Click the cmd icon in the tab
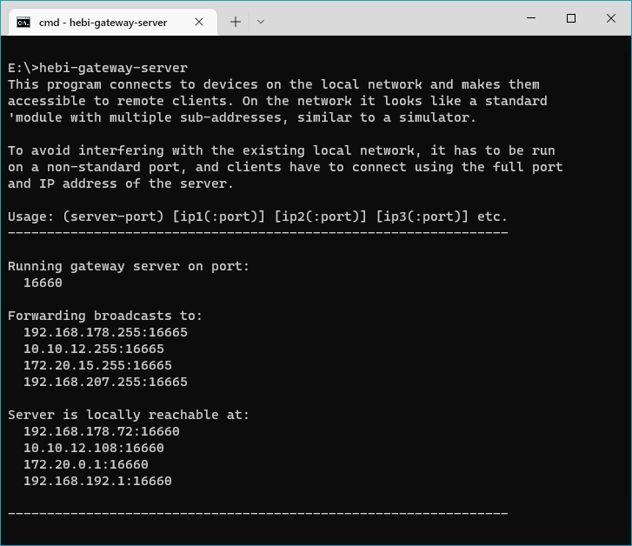The height and width of the screenshot is (546, 632). (24, 22)
